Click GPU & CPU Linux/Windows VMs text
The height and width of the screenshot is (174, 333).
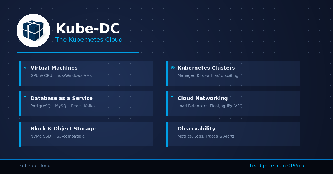[x=61, y=75]
